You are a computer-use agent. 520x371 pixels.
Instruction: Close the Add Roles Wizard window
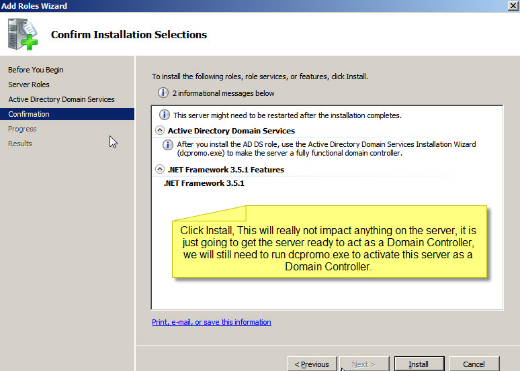(x=513, y=6)
